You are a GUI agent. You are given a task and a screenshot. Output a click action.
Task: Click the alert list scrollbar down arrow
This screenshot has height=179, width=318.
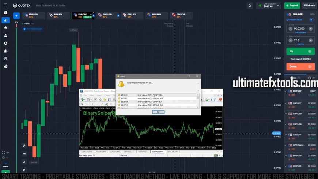198,107
